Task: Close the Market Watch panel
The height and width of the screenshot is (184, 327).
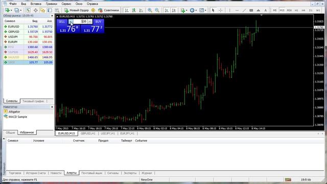Action: pyautogui.click(x=52, y=16)
